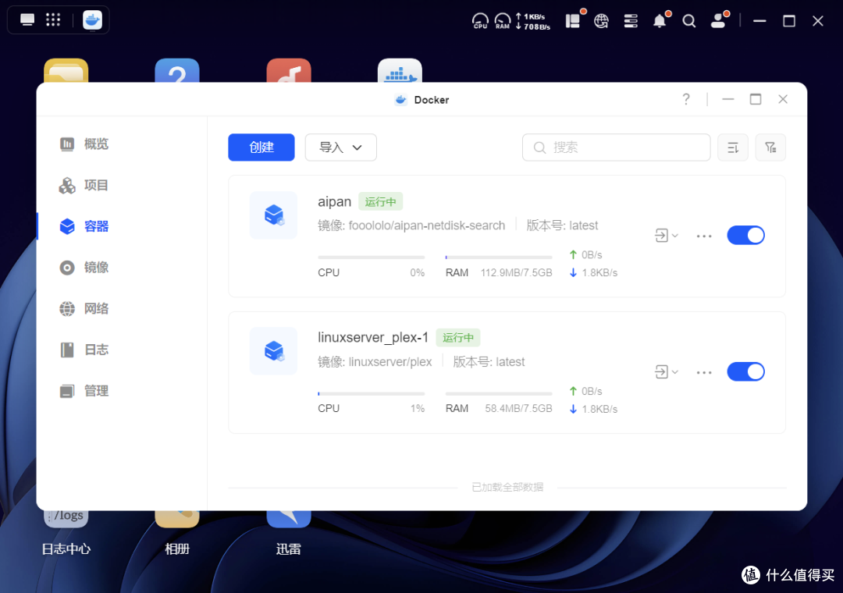Open the 迅雷 desktop app
843x593 pixels.
point(289,532)
